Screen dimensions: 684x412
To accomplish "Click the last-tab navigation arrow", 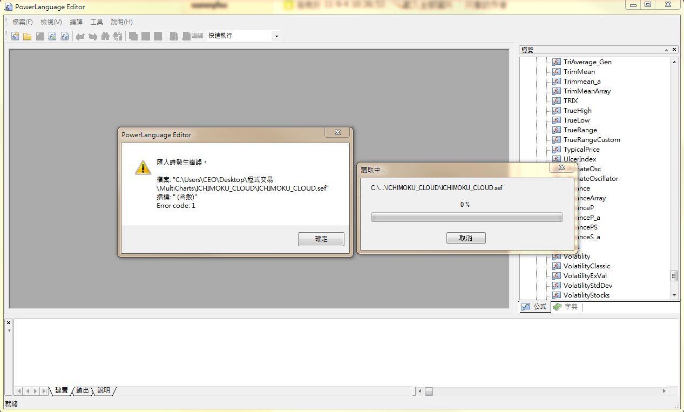I will coord(45,391).
